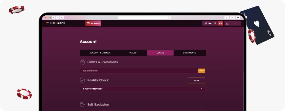Screen dimensions: 285x111
Task: Click the Limits & Exclusions heading
Action: (103, 62)
